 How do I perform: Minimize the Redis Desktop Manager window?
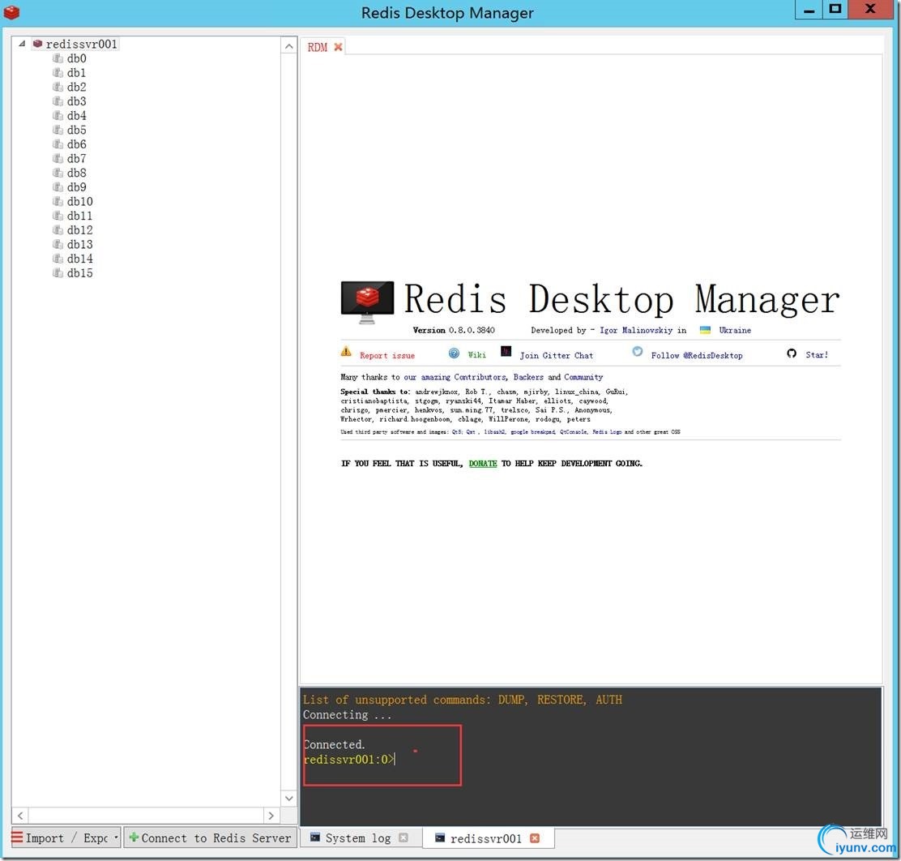click(x=809, y=10)
